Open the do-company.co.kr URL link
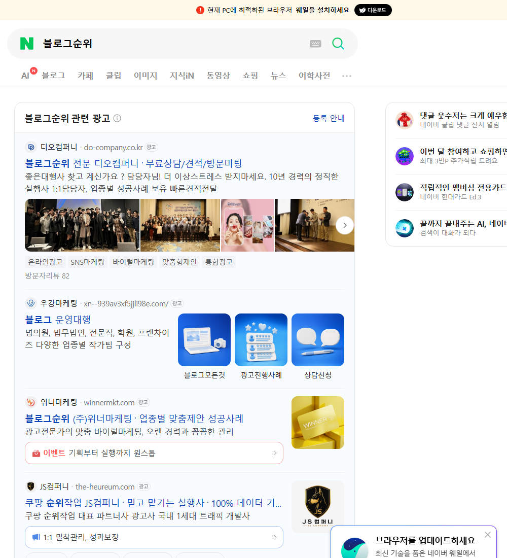This screenshot has width=507, height=558. [113, 147]
